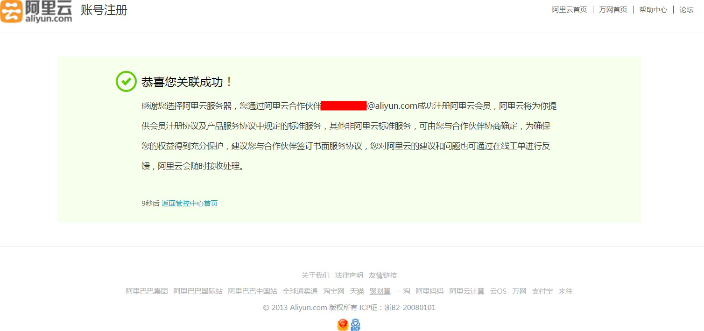The width and height of the screenshot is (704, 331).
Task: Open 聚划算 footer link
Action: tap(380, 291)
